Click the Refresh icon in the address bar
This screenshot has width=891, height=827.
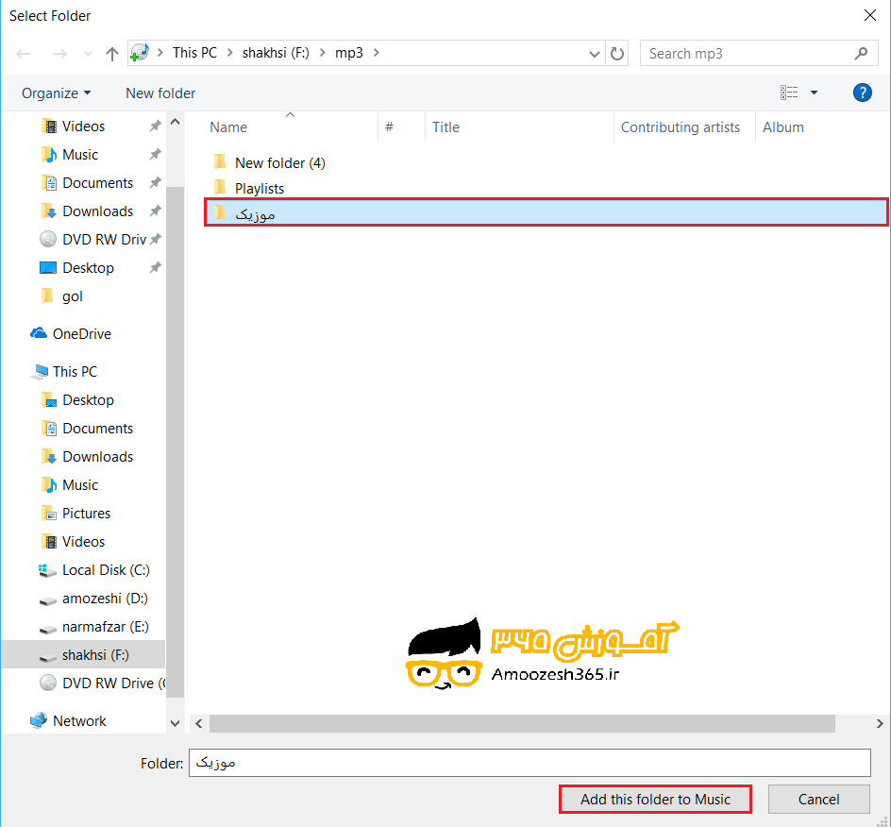coord(616,53)
